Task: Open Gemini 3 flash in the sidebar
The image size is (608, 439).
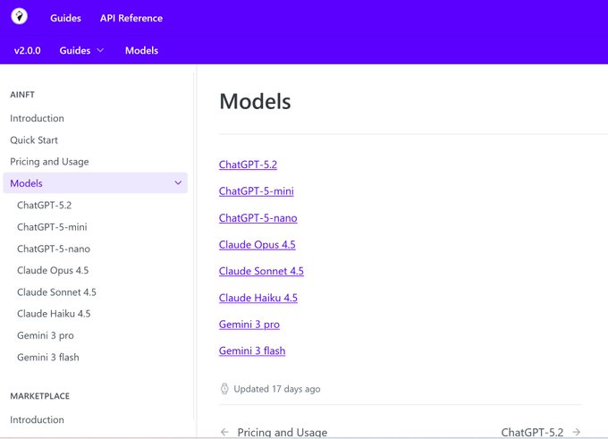Action: pyautogui.click(x=47, y=357)
